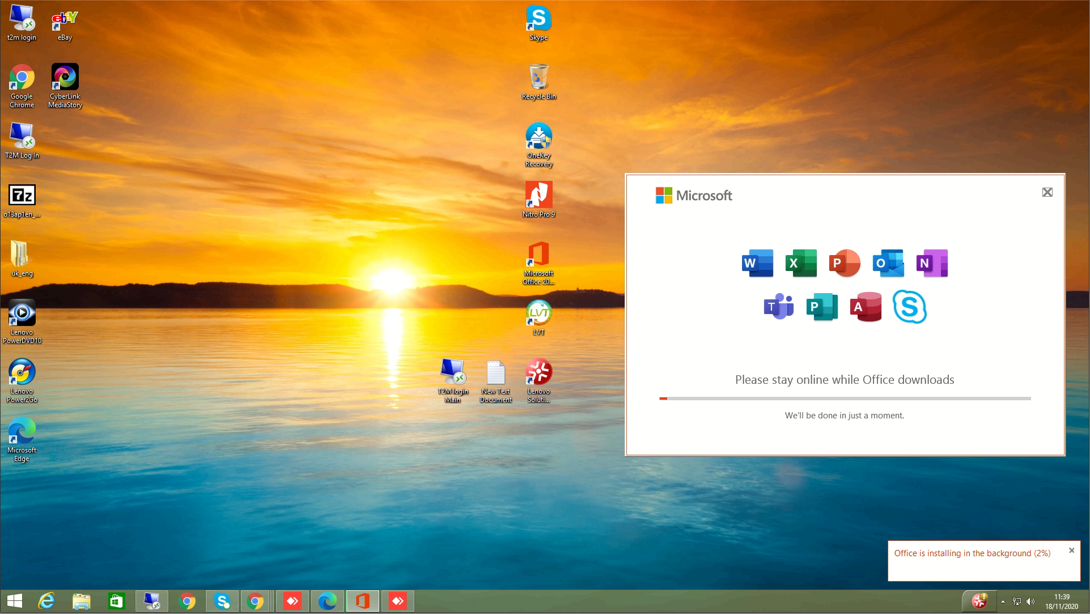The width and height of the screenshot is (1090, 614).
Task: Click the 'We'll be done in just a moment' text
Action: (845, 416)
